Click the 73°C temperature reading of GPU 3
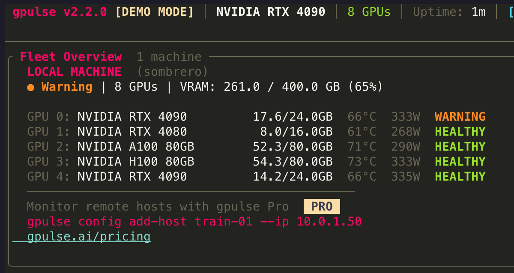The width and height of the screenshot is (514, 273). [x=362, y=161]
